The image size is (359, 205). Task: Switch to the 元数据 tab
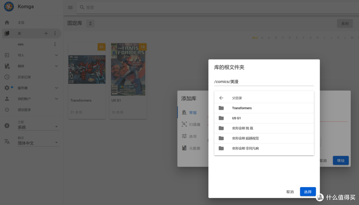coord(192,148)
